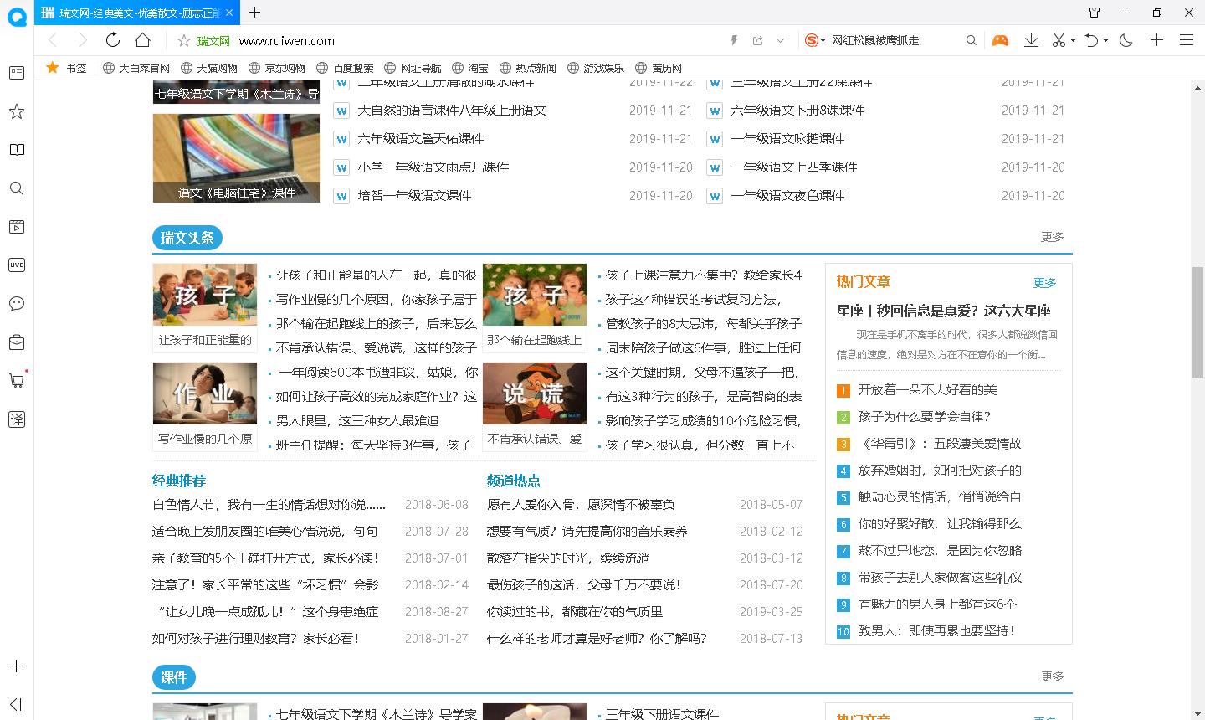Open the LIVE streaming sidebar panel
Viewport: 1205px width, 720px height.
tap(16, 265)
